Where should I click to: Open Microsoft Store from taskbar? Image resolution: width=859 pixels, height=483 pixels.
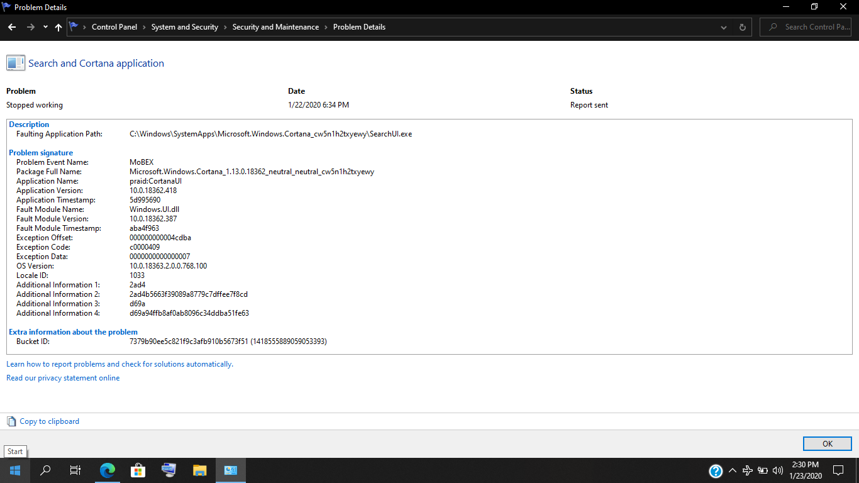click(x=138, y=470)
